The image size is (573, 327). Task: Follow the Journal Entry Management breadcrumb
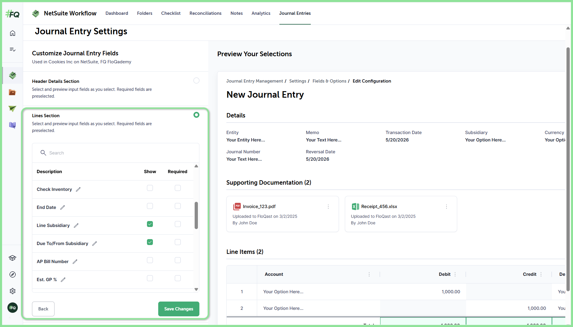[x=255, y=81]
